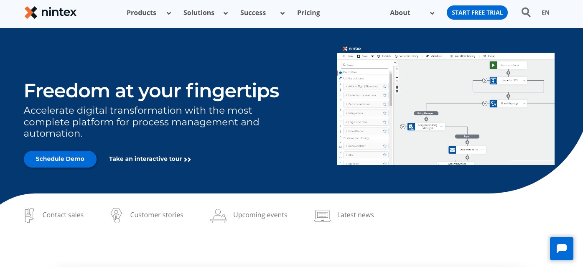Toggle favorite star for Operations
Image resolution: width=583 pixels, height=267 pixels.
385,131
